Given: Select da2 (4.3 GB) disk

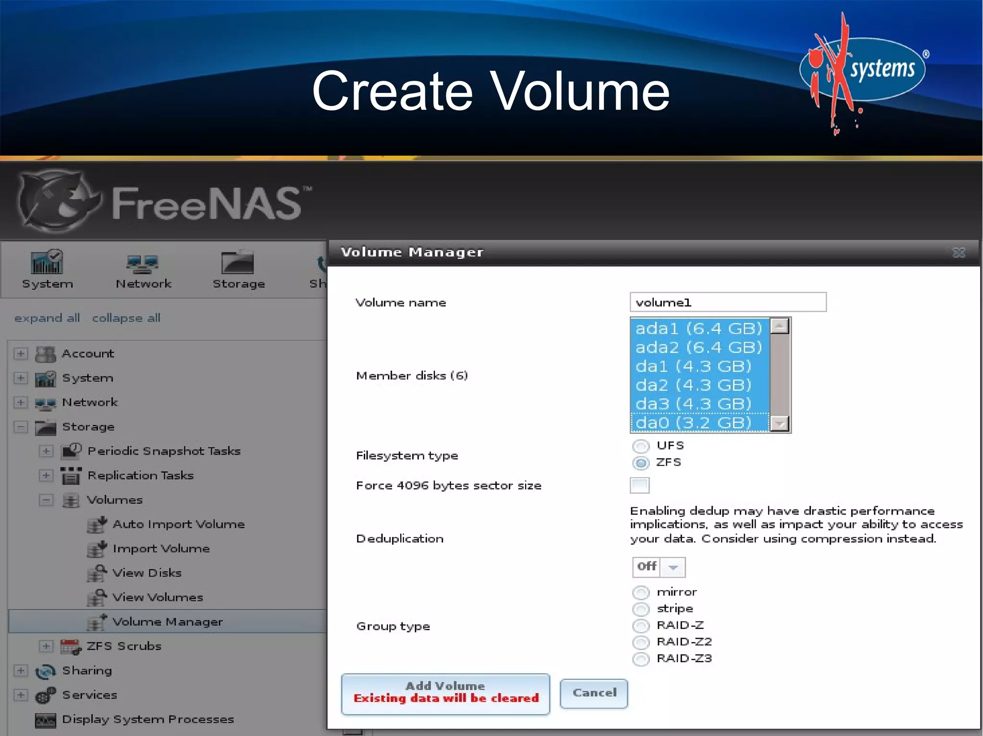Looking at the screenshot, I should [x=700, y=385].
